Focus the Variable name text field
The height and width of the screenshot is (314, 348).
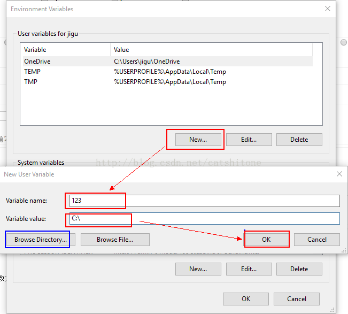[x=203, y=201]
